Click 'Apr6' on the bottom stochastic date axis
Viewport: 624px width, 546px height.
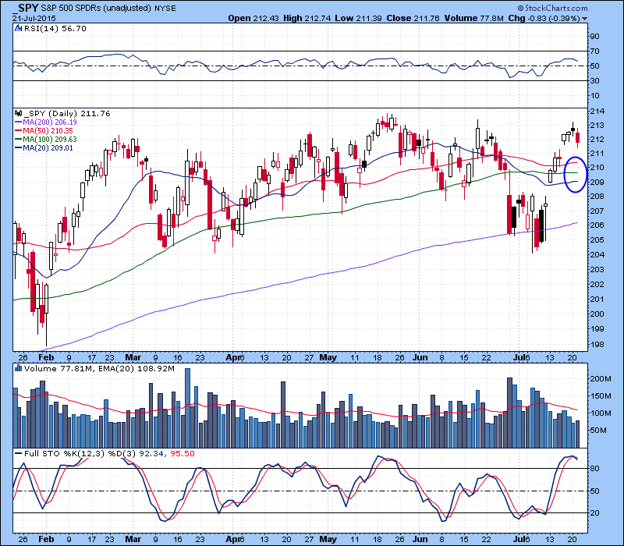pos(235,539)
